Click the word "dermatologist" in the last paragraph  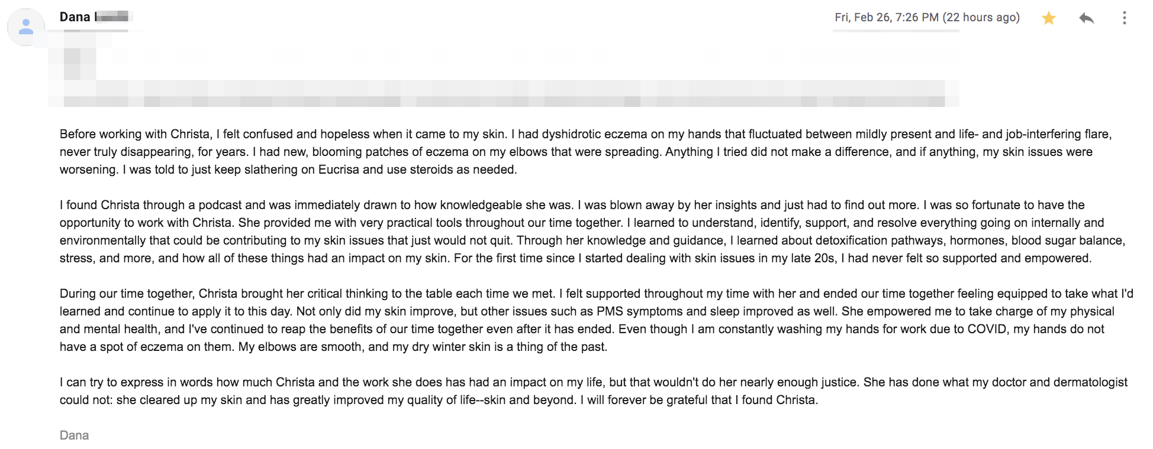click(1090, 383)
